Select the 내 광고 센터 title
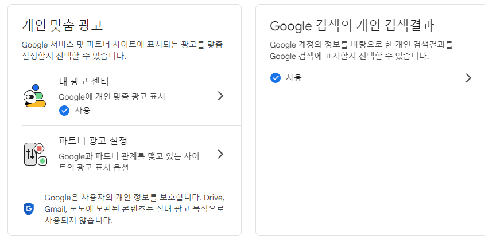Viewport: 485px width, 244px height. click(x=84, y=82)
